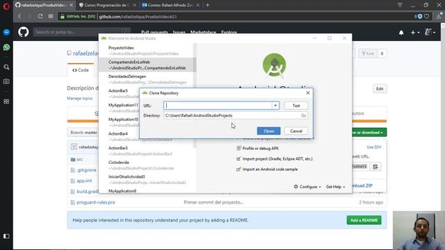
Task: Click the Test button in Clone Repository
Action: pos(296,106)
